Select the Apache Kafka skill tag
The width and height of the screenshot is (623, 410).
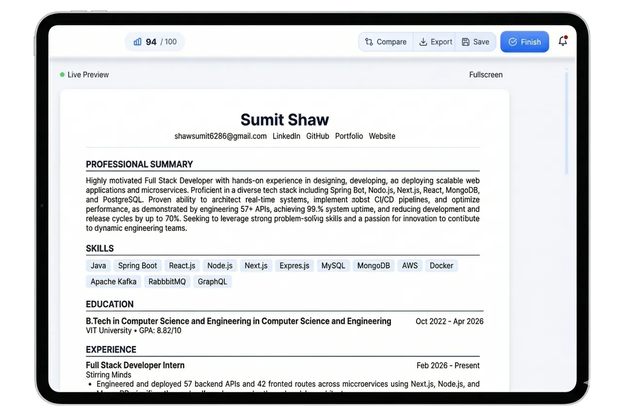113,282
